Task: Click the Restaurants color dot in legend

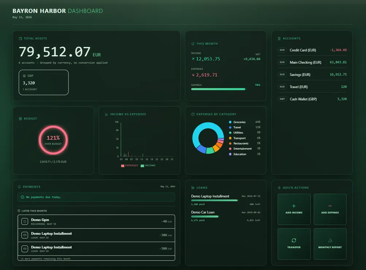Action: point(230,144)
